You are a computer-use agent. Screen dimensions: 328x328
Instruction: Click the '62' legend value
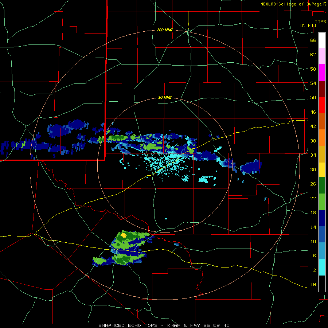(x=313, y=55)
